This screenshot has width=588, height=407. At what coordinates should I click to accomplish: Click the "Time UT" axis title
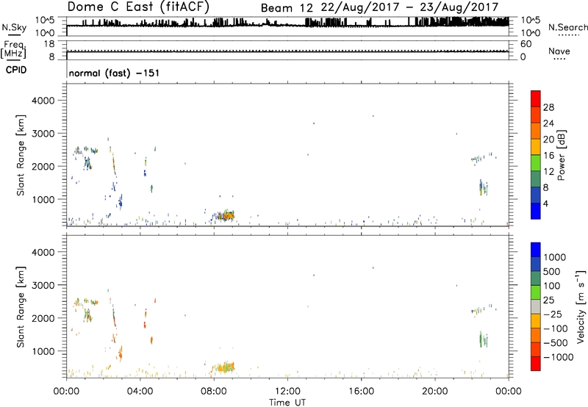tap(287, 403)
